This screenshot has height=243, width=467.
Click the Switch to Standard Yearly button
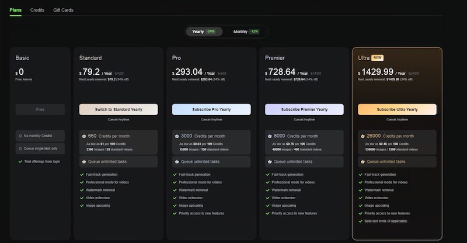pyautogui.click(x=119, y=109)
